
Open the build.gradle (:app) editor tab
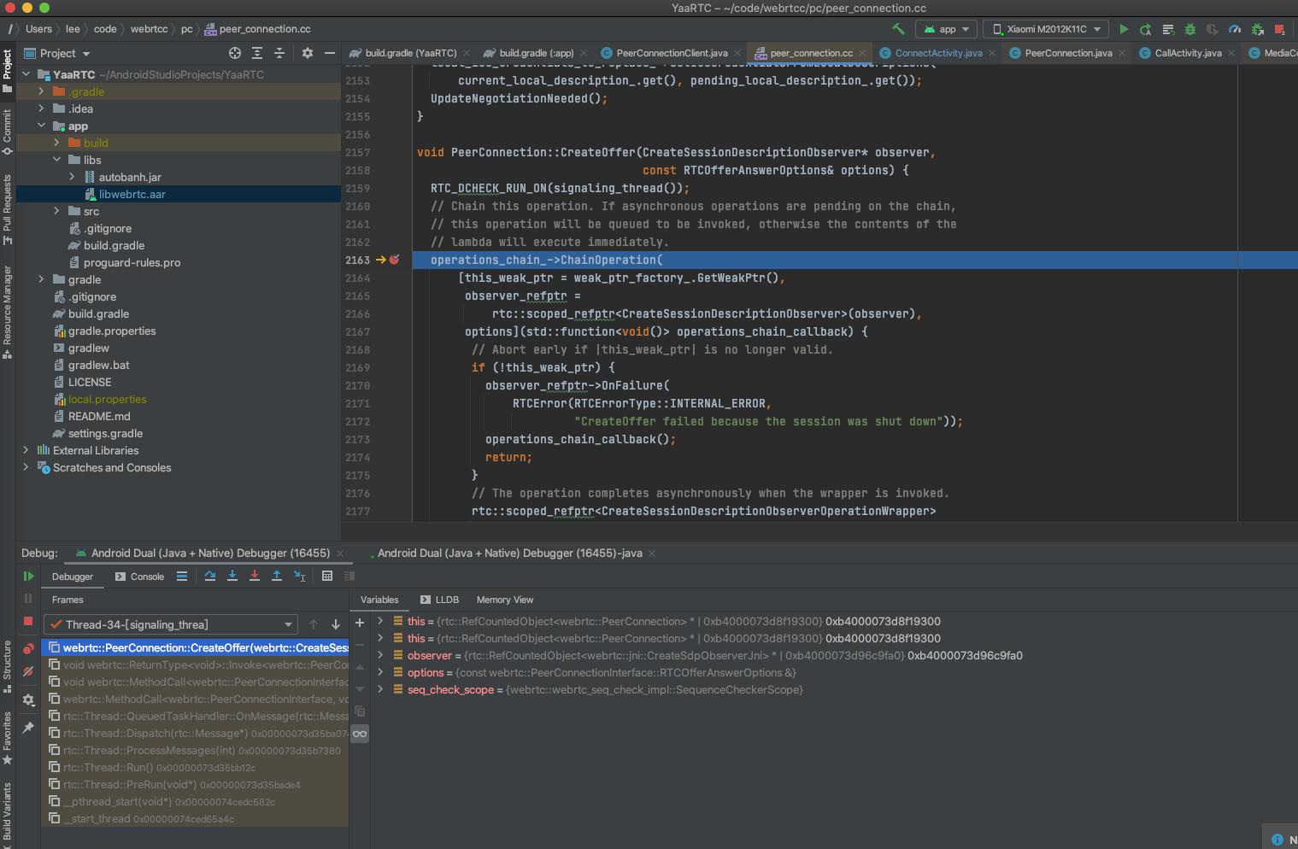coord(536,53)
